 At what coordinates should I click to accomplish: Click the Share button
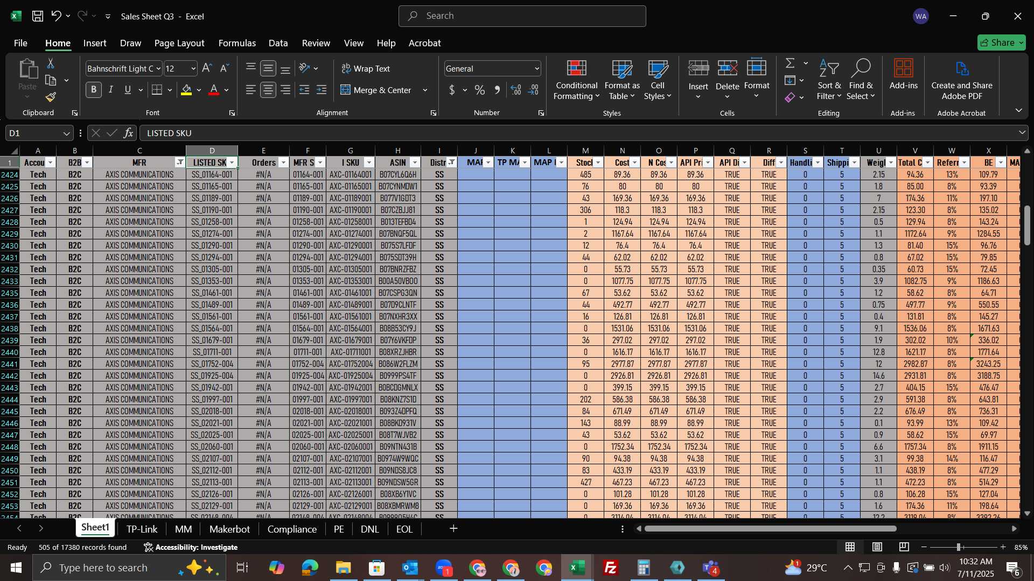(1002, 42)
